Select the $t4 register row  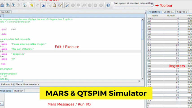pos(170,50)
